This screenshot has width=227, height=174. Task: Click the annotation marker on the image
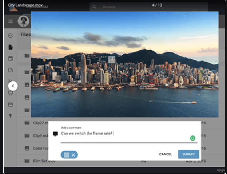(x=112, y=60)
